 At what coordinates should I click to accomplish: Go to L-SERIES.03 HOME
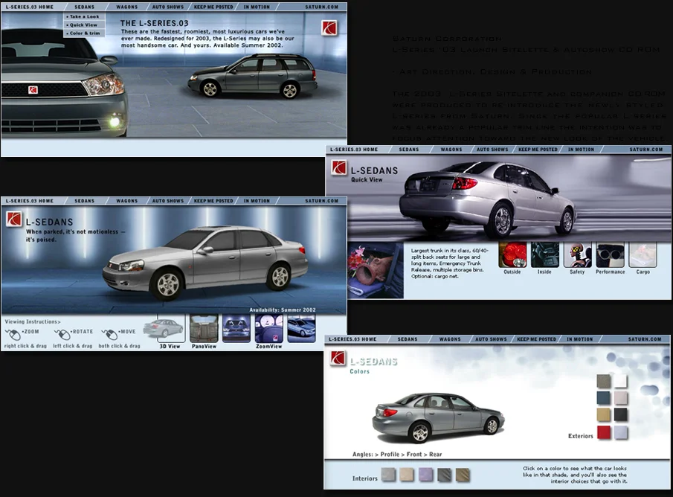pyautogui.click(x=28, y=6)
